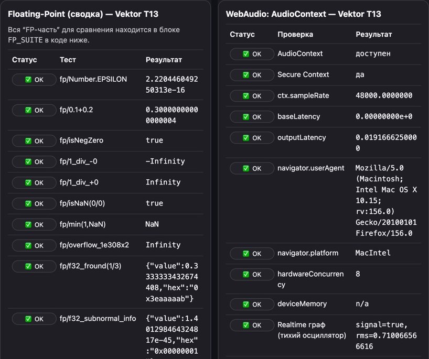Viewport: 429px width, 359px height.
Task: Click the 'Проверка' column header
Action: [x=295, y=34]
